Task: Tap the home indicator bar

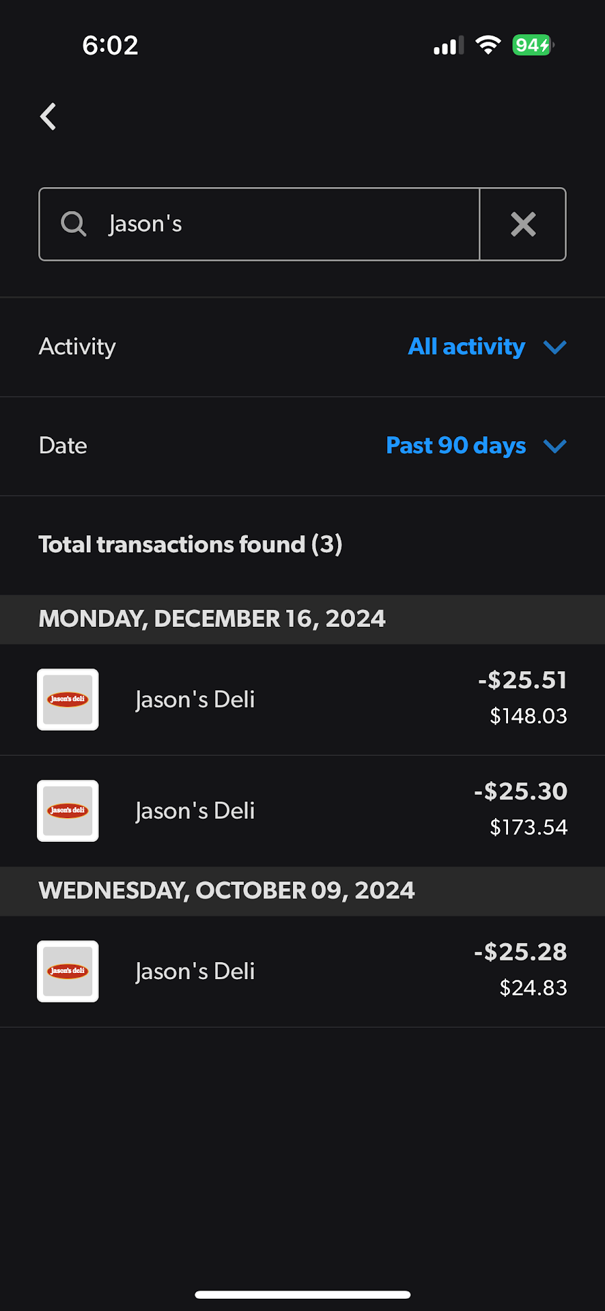Action: pos(302,1294)
